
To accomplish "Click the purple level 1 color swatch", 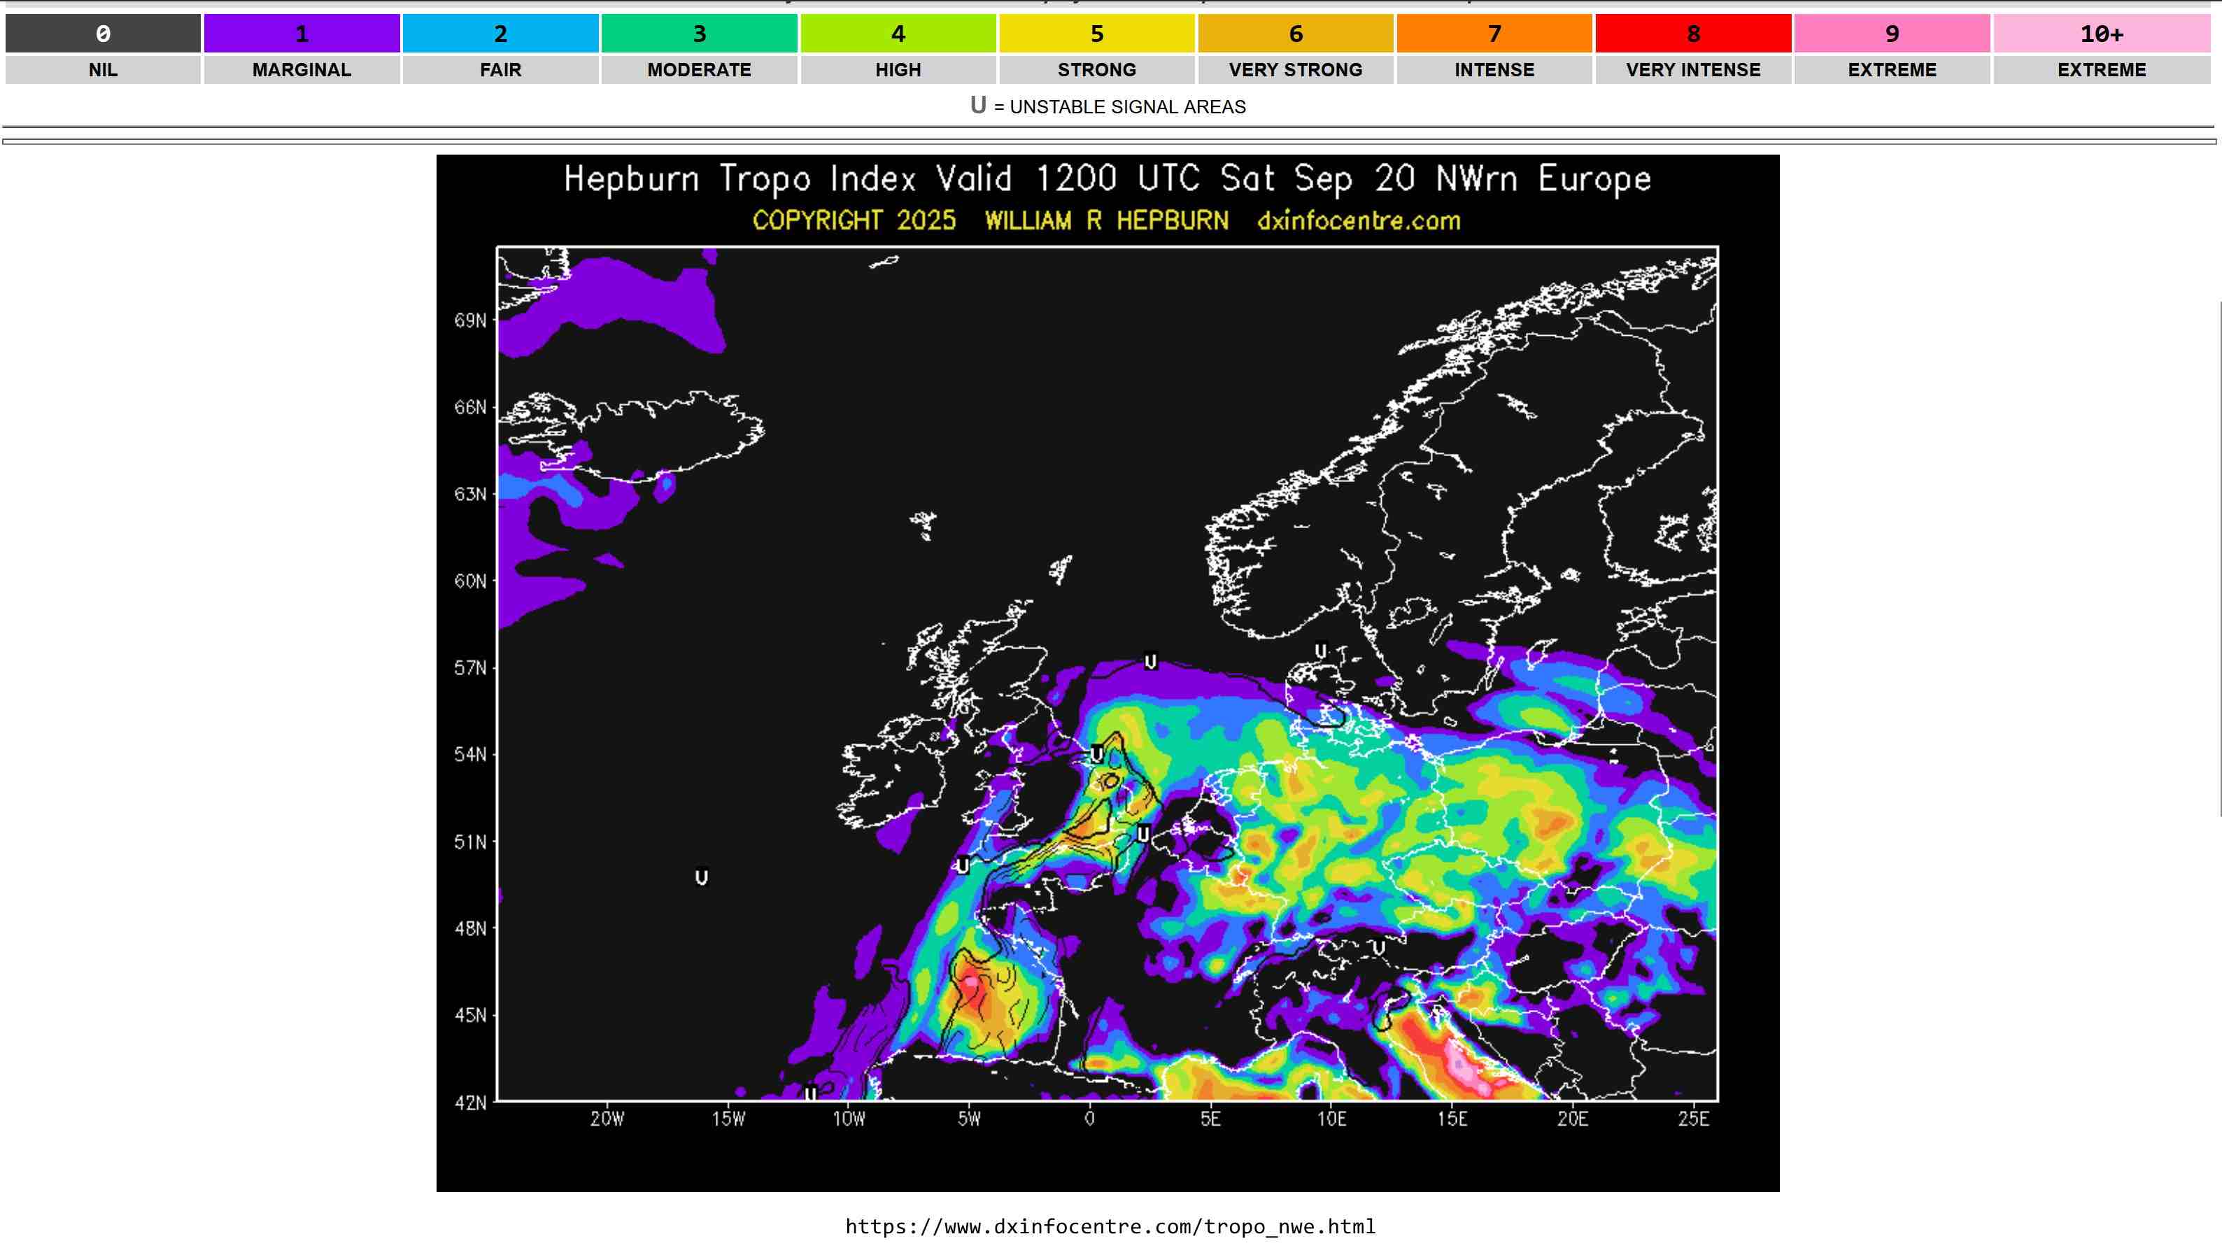I will pos(301,34).
